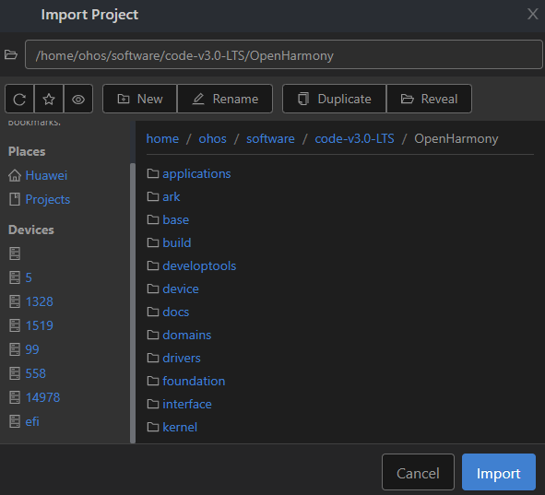The width and height of the screenshot is (545, 495).
Task: Open the developtools folder
Action: (x=199, y=265)
